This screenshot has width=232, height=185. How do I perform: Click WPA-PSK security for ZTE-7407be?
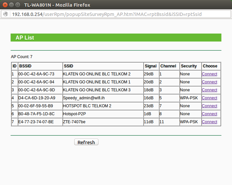[x=189, y=122]
